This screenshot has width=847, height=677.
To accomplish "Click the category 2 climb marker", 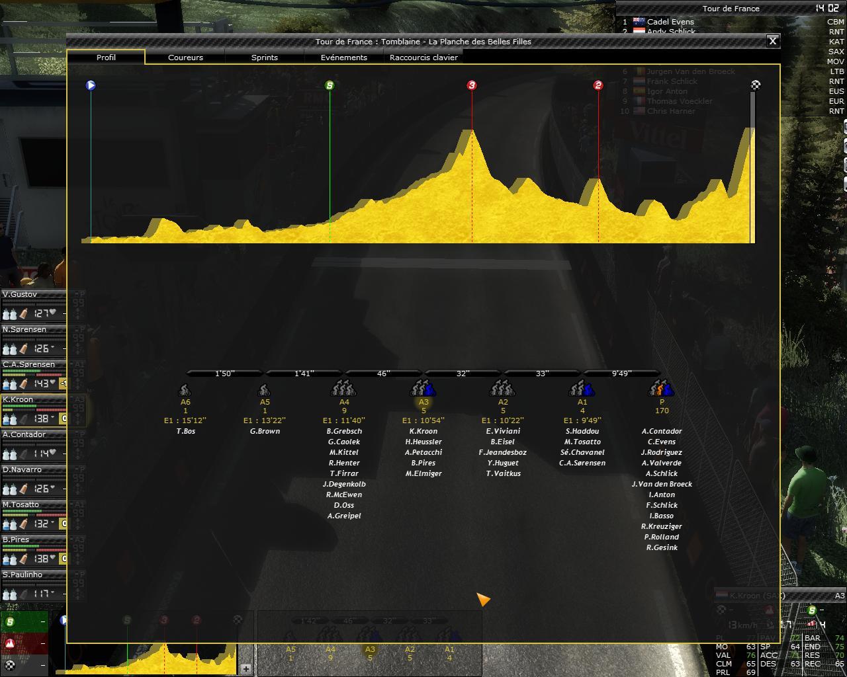I will [x=598, y=85].
